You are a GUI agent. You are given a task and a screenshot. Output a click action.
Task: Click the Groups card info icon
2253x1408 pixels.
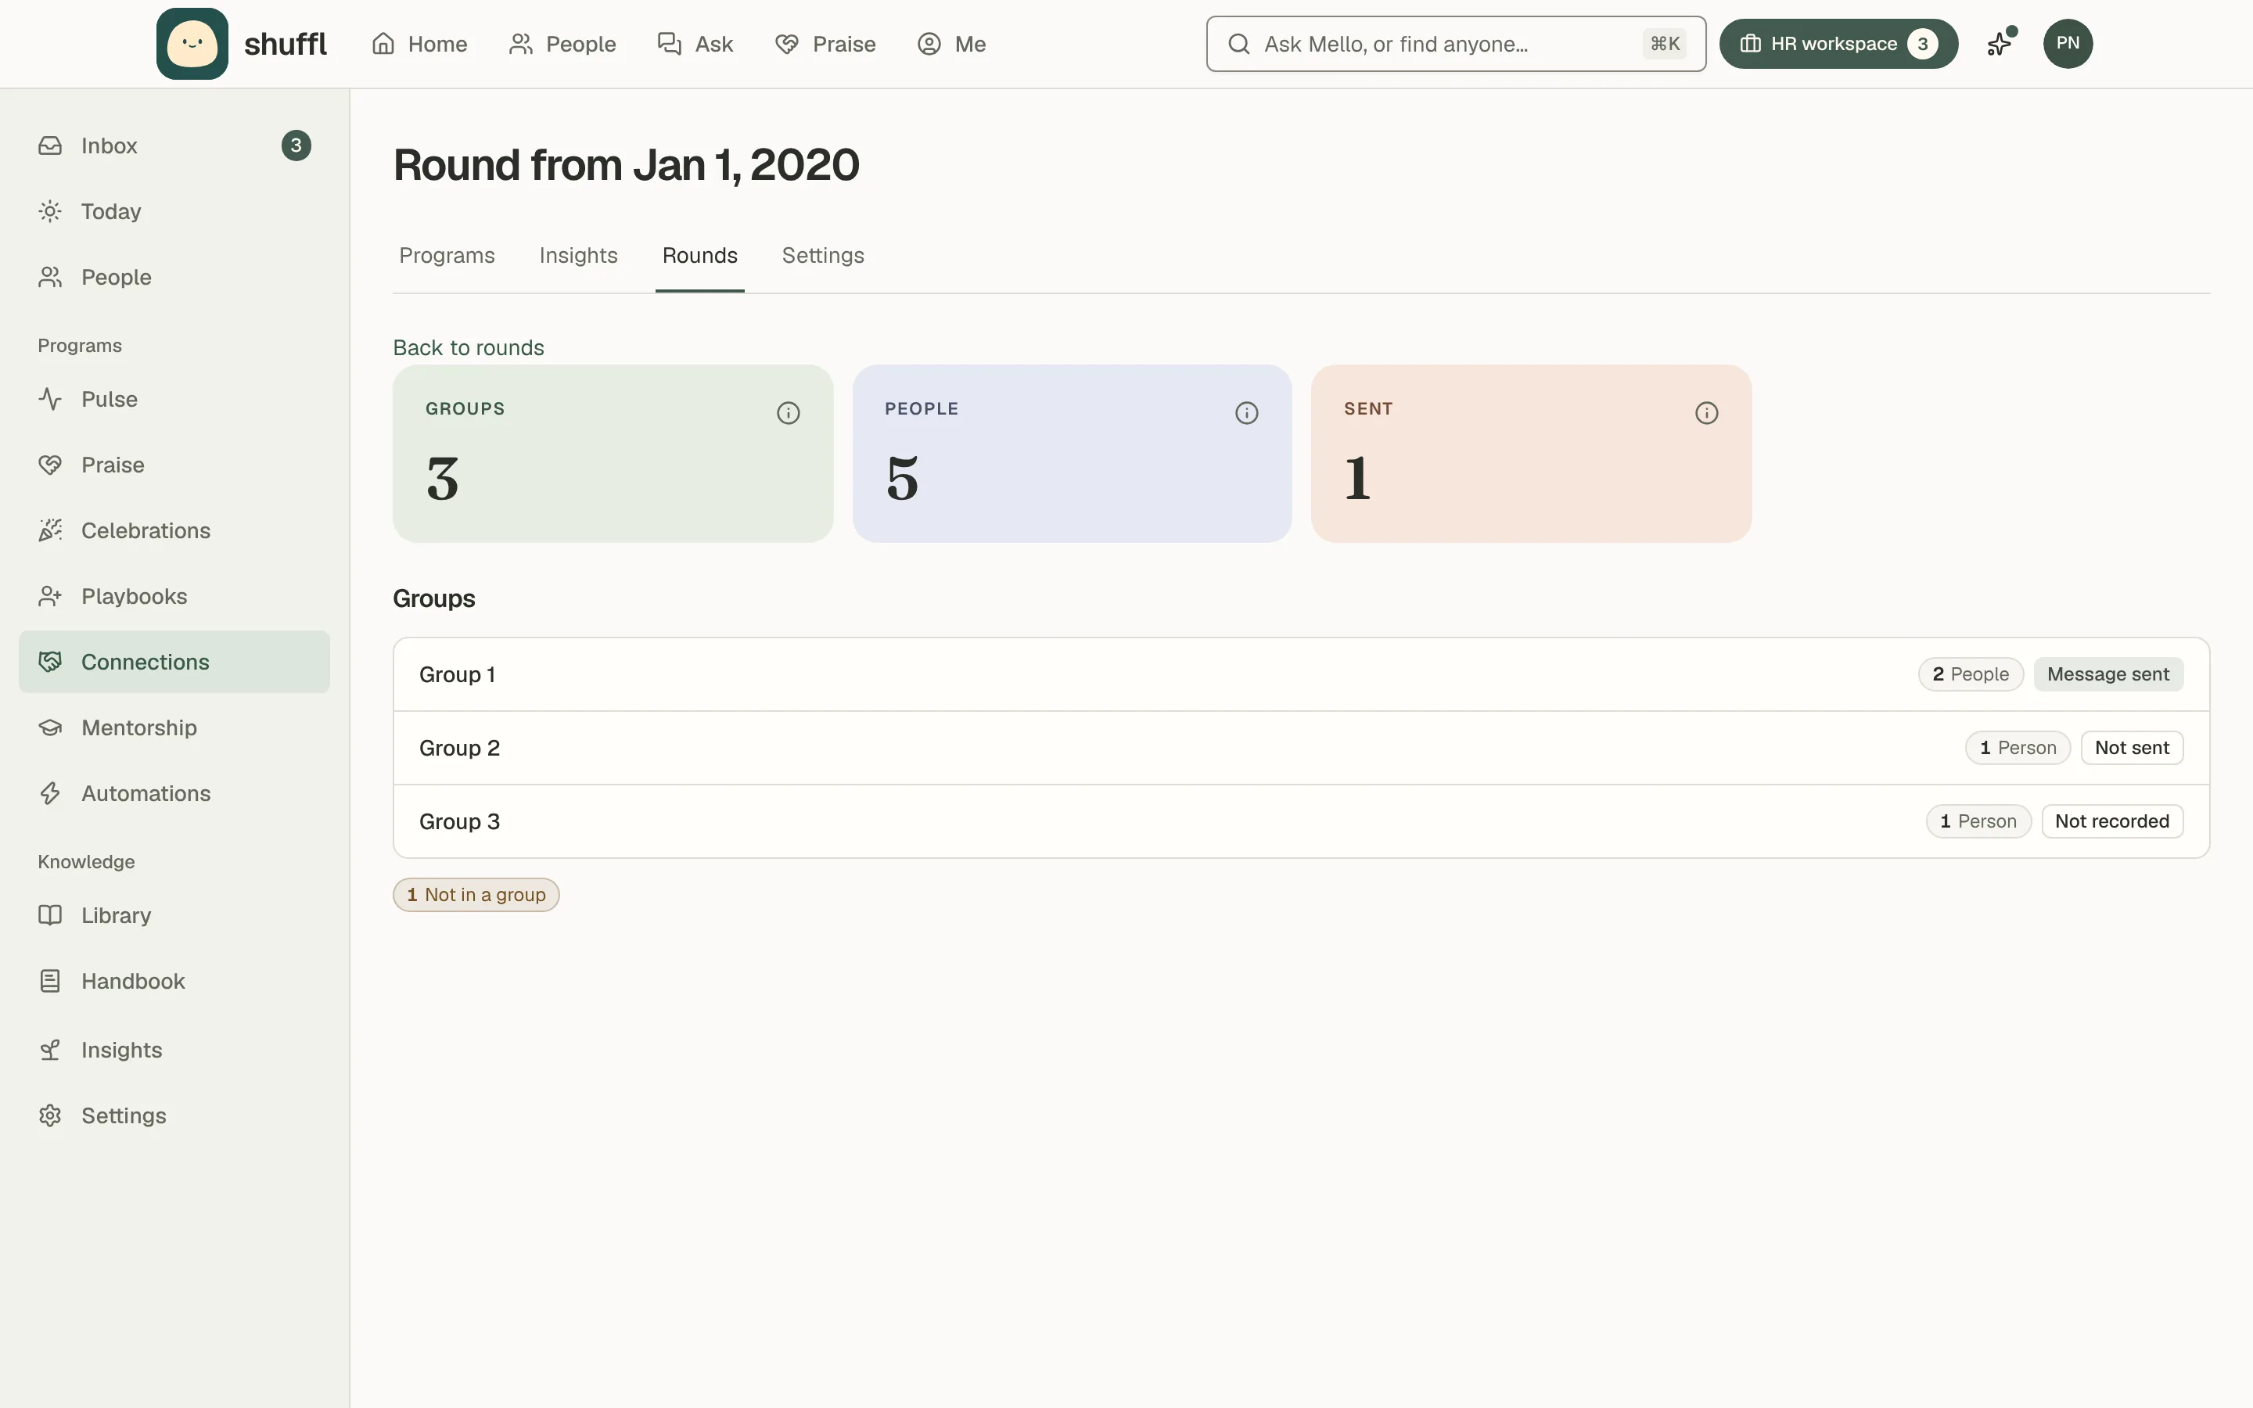pos(788,412)
